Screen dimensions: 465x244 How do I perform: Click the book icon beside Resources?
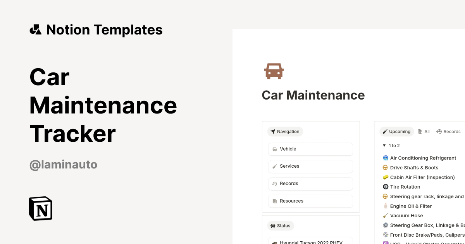tap(275, 201)
